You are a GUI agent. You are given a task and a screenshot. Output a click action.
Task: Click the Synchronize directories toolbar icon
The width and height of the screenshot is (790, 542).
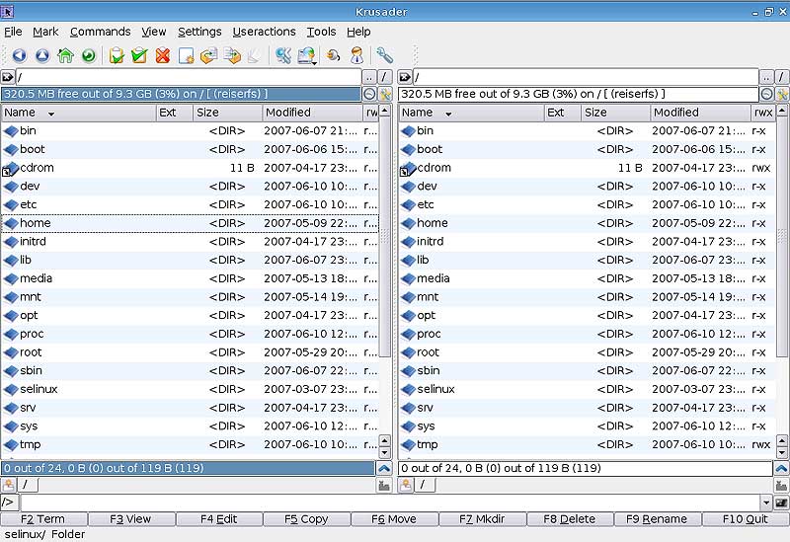pyautogui.click(x=333, y=55)
